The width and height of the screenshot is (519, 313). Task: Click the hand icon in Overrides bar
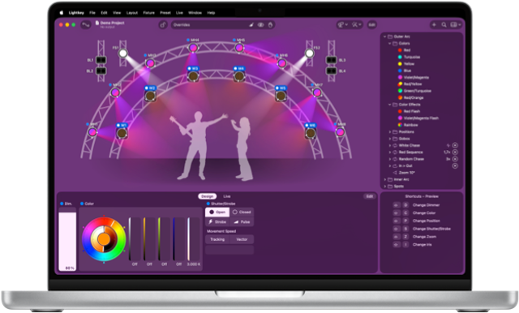(270, 25)
